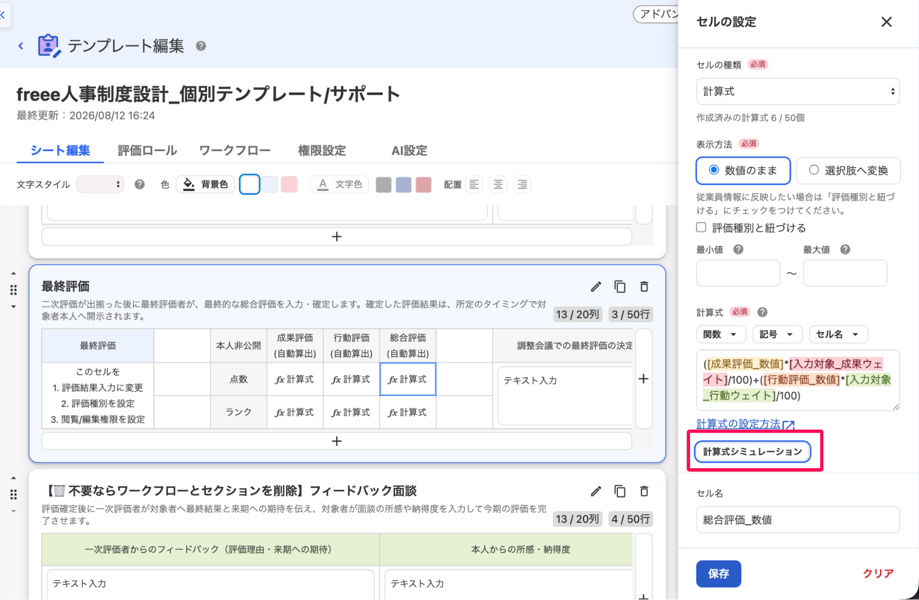Add a row below the 最終評価 table

337,441
